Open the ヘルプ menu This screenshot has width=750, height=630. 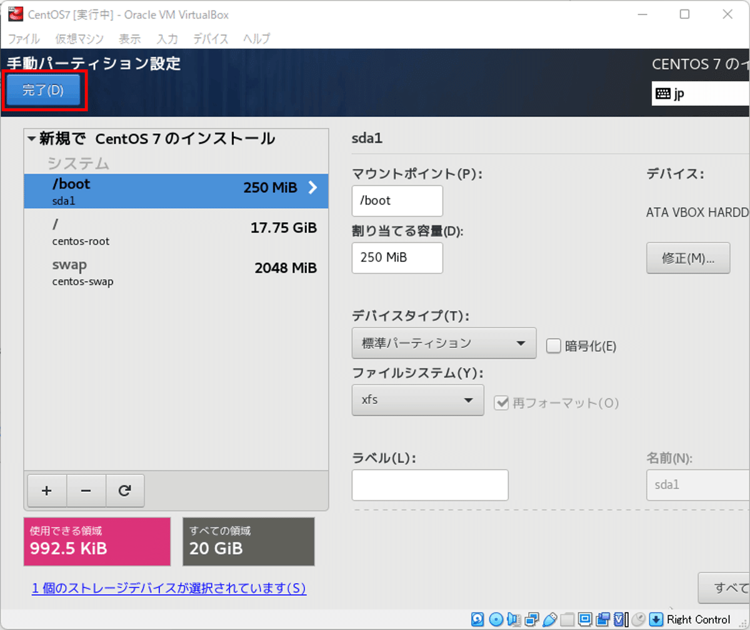click(x=256, y=39)
